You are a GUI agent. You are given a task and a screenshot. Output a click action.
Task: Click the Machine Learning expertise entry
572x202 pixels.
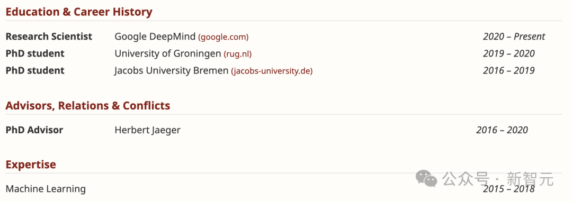click(46, 189)
